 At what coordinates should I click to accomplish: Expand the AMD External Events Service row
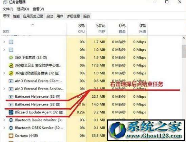pos(4,89)
